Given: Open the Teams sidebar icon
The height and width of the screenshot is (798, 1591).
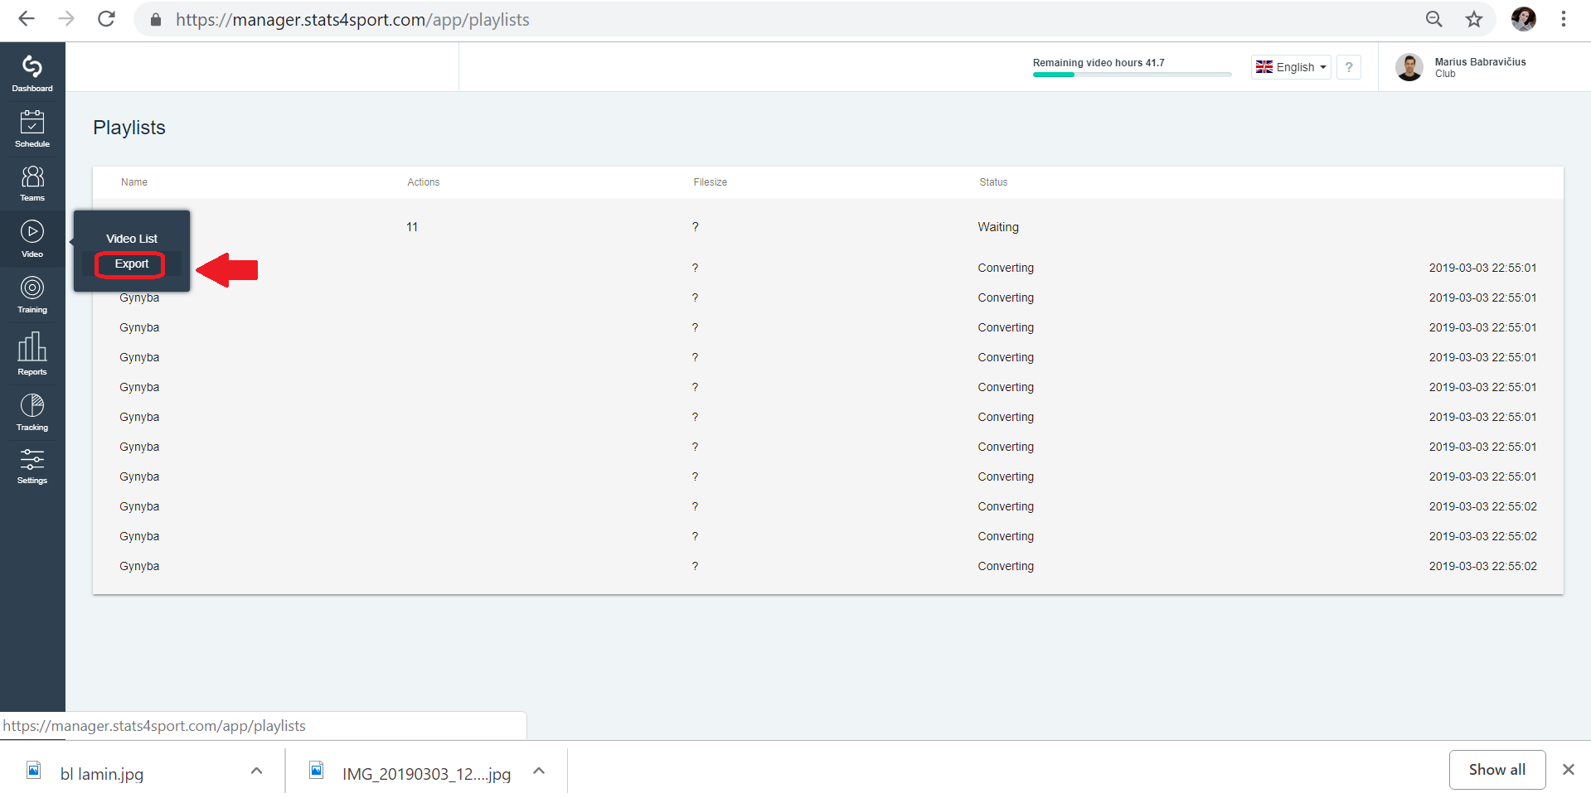Looking at the screenshot, I should click(32, 182).
